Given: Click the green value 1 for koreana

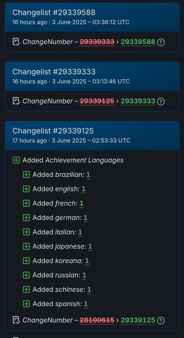Looking at the screenshot, I should (x=87, y=261).
